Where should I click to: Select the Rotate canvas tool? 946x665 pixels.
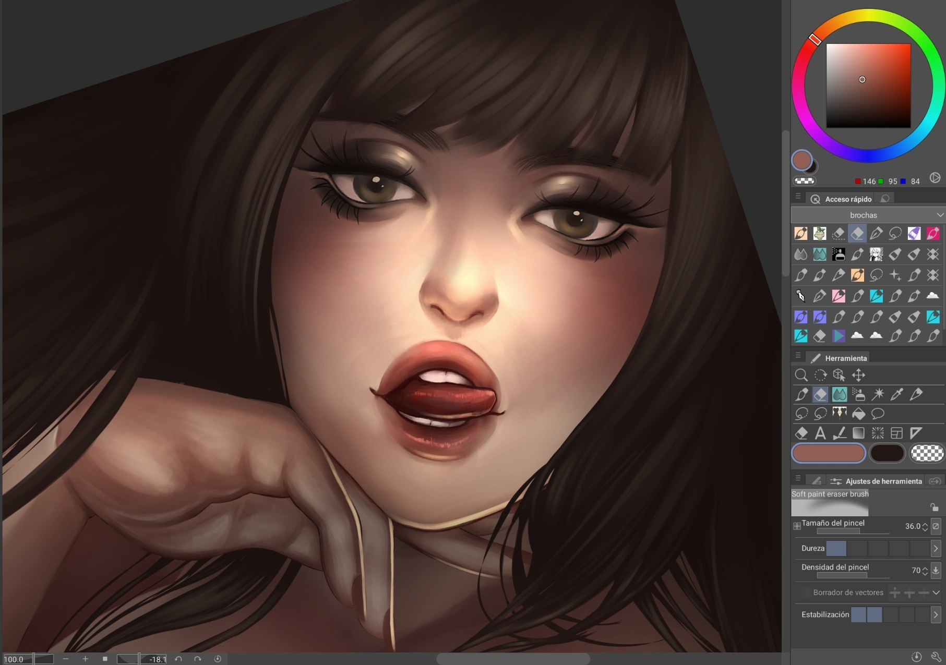820,375
